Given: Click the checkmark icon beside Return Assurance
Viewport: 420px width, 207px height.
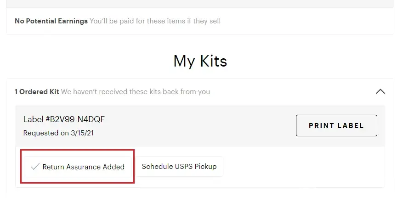Looking at the screenshot, I should [35, 167].
